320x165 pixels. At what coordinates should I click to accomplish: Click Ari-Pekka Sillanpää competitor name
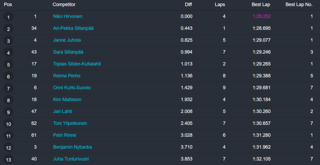point(73,28)
